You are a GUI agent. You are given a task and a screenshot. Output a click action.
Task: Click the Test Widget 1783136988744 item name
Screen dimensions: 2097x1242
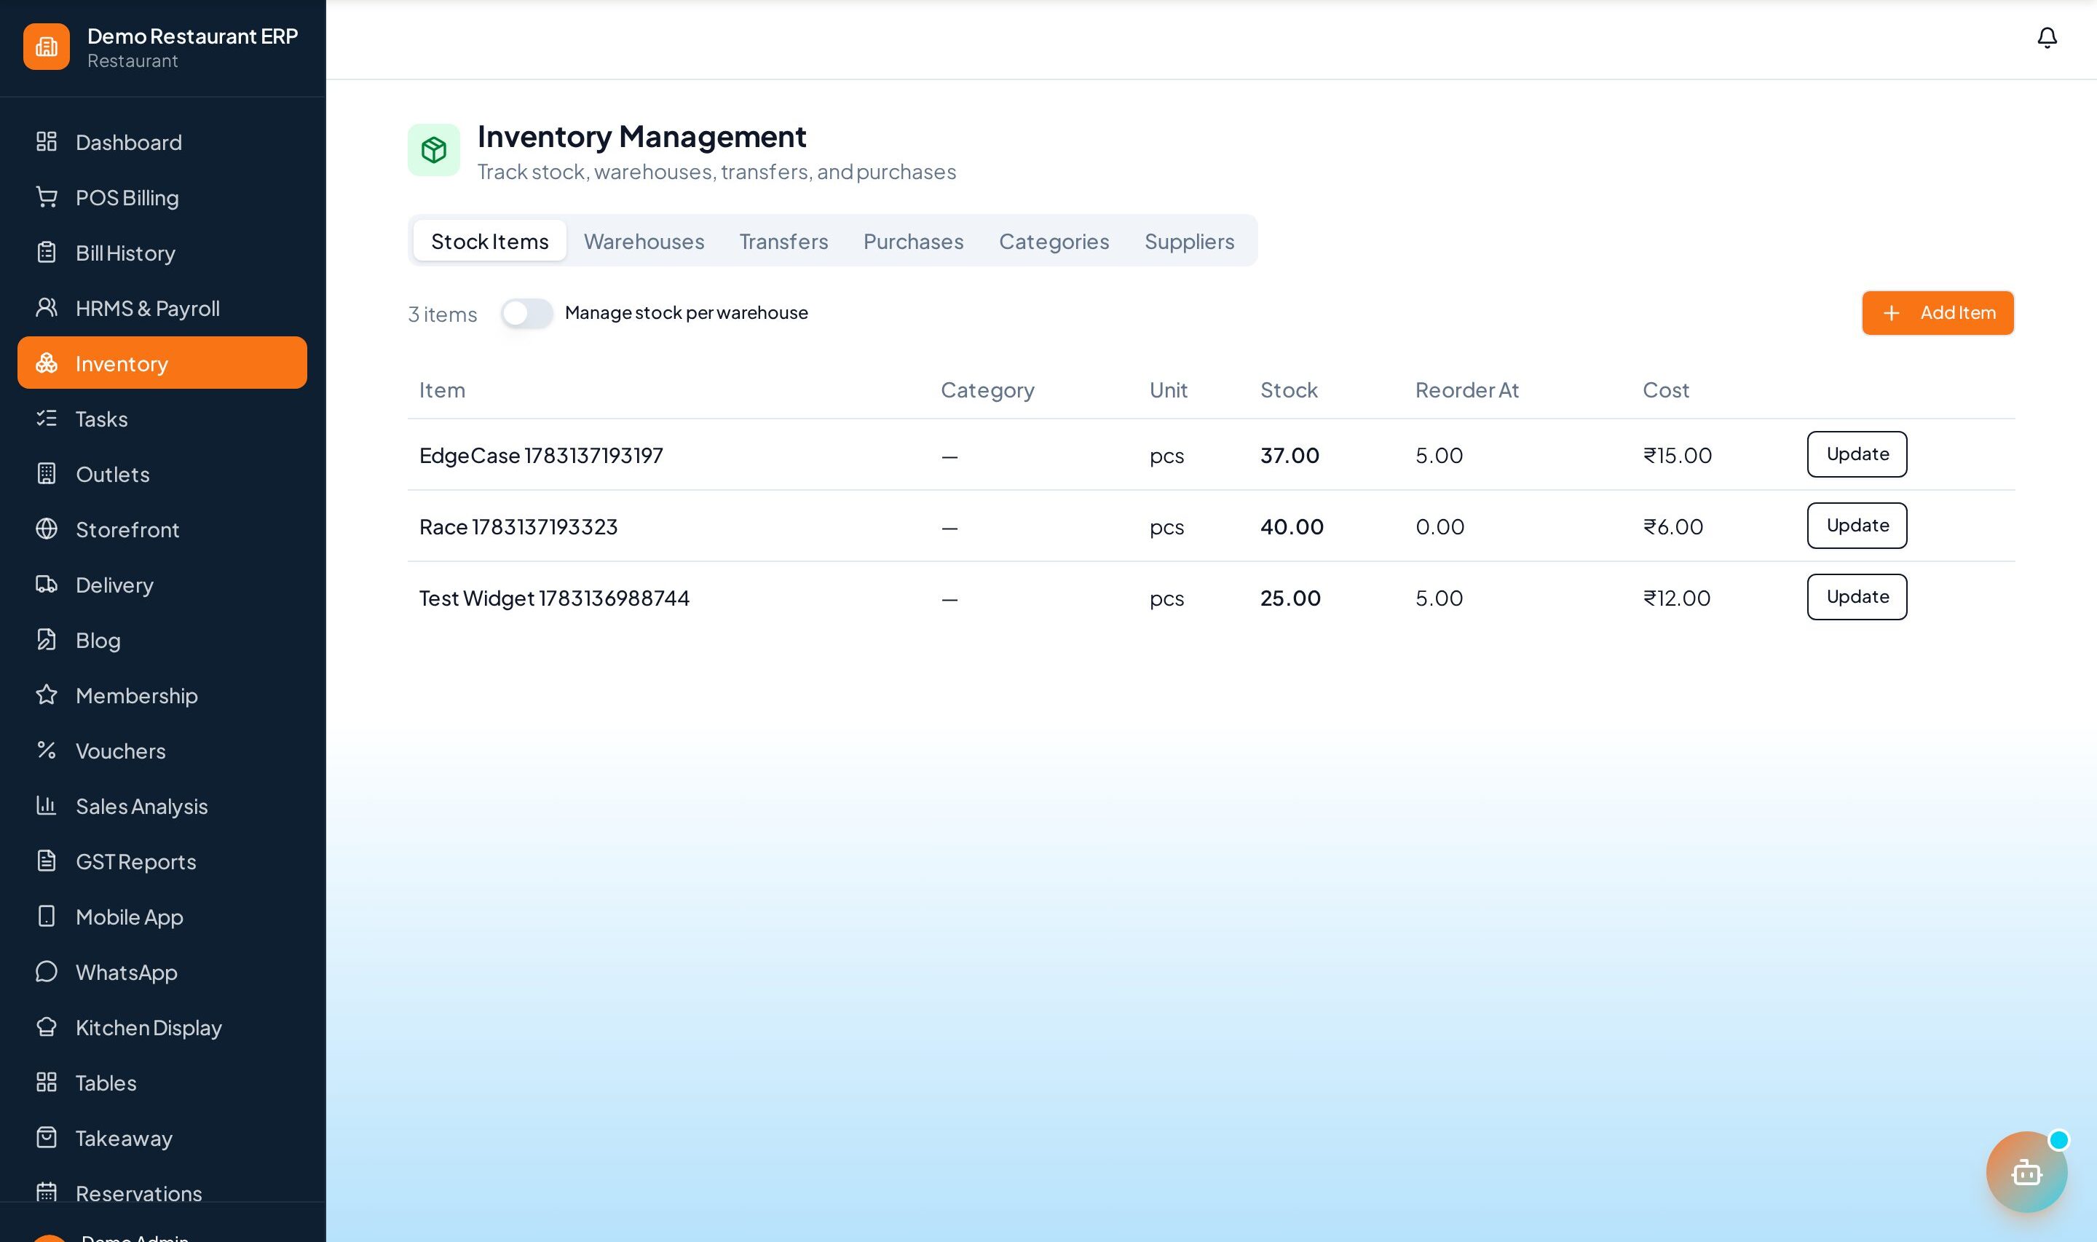pos(554,598)
